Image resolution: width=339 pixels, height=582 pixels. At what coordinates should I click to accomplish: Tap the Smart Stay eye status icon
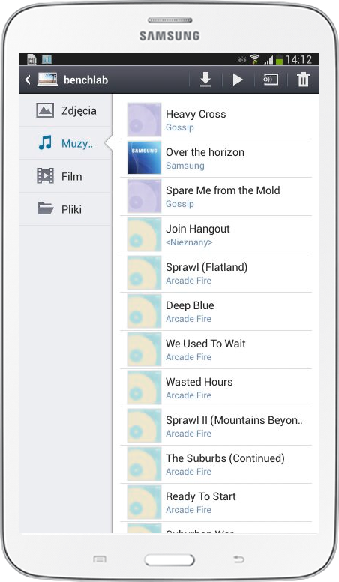[242, 59]
